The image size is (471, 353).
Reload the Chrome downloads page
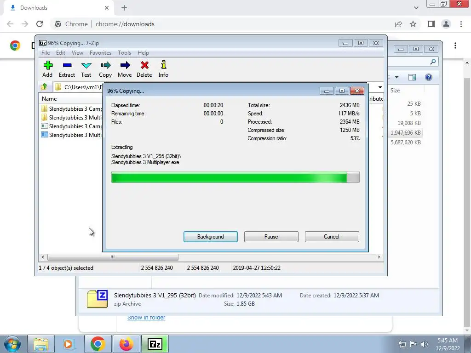pyautogui.click(x=40, y=24)
